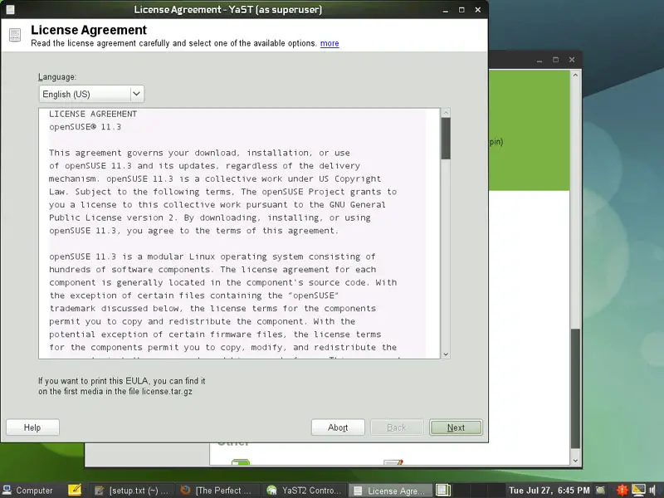Click the 'LICENSE AGREEMENT' heading in license text
The width and height of the screenshot is (664, 498).
(x=93, y=114)
